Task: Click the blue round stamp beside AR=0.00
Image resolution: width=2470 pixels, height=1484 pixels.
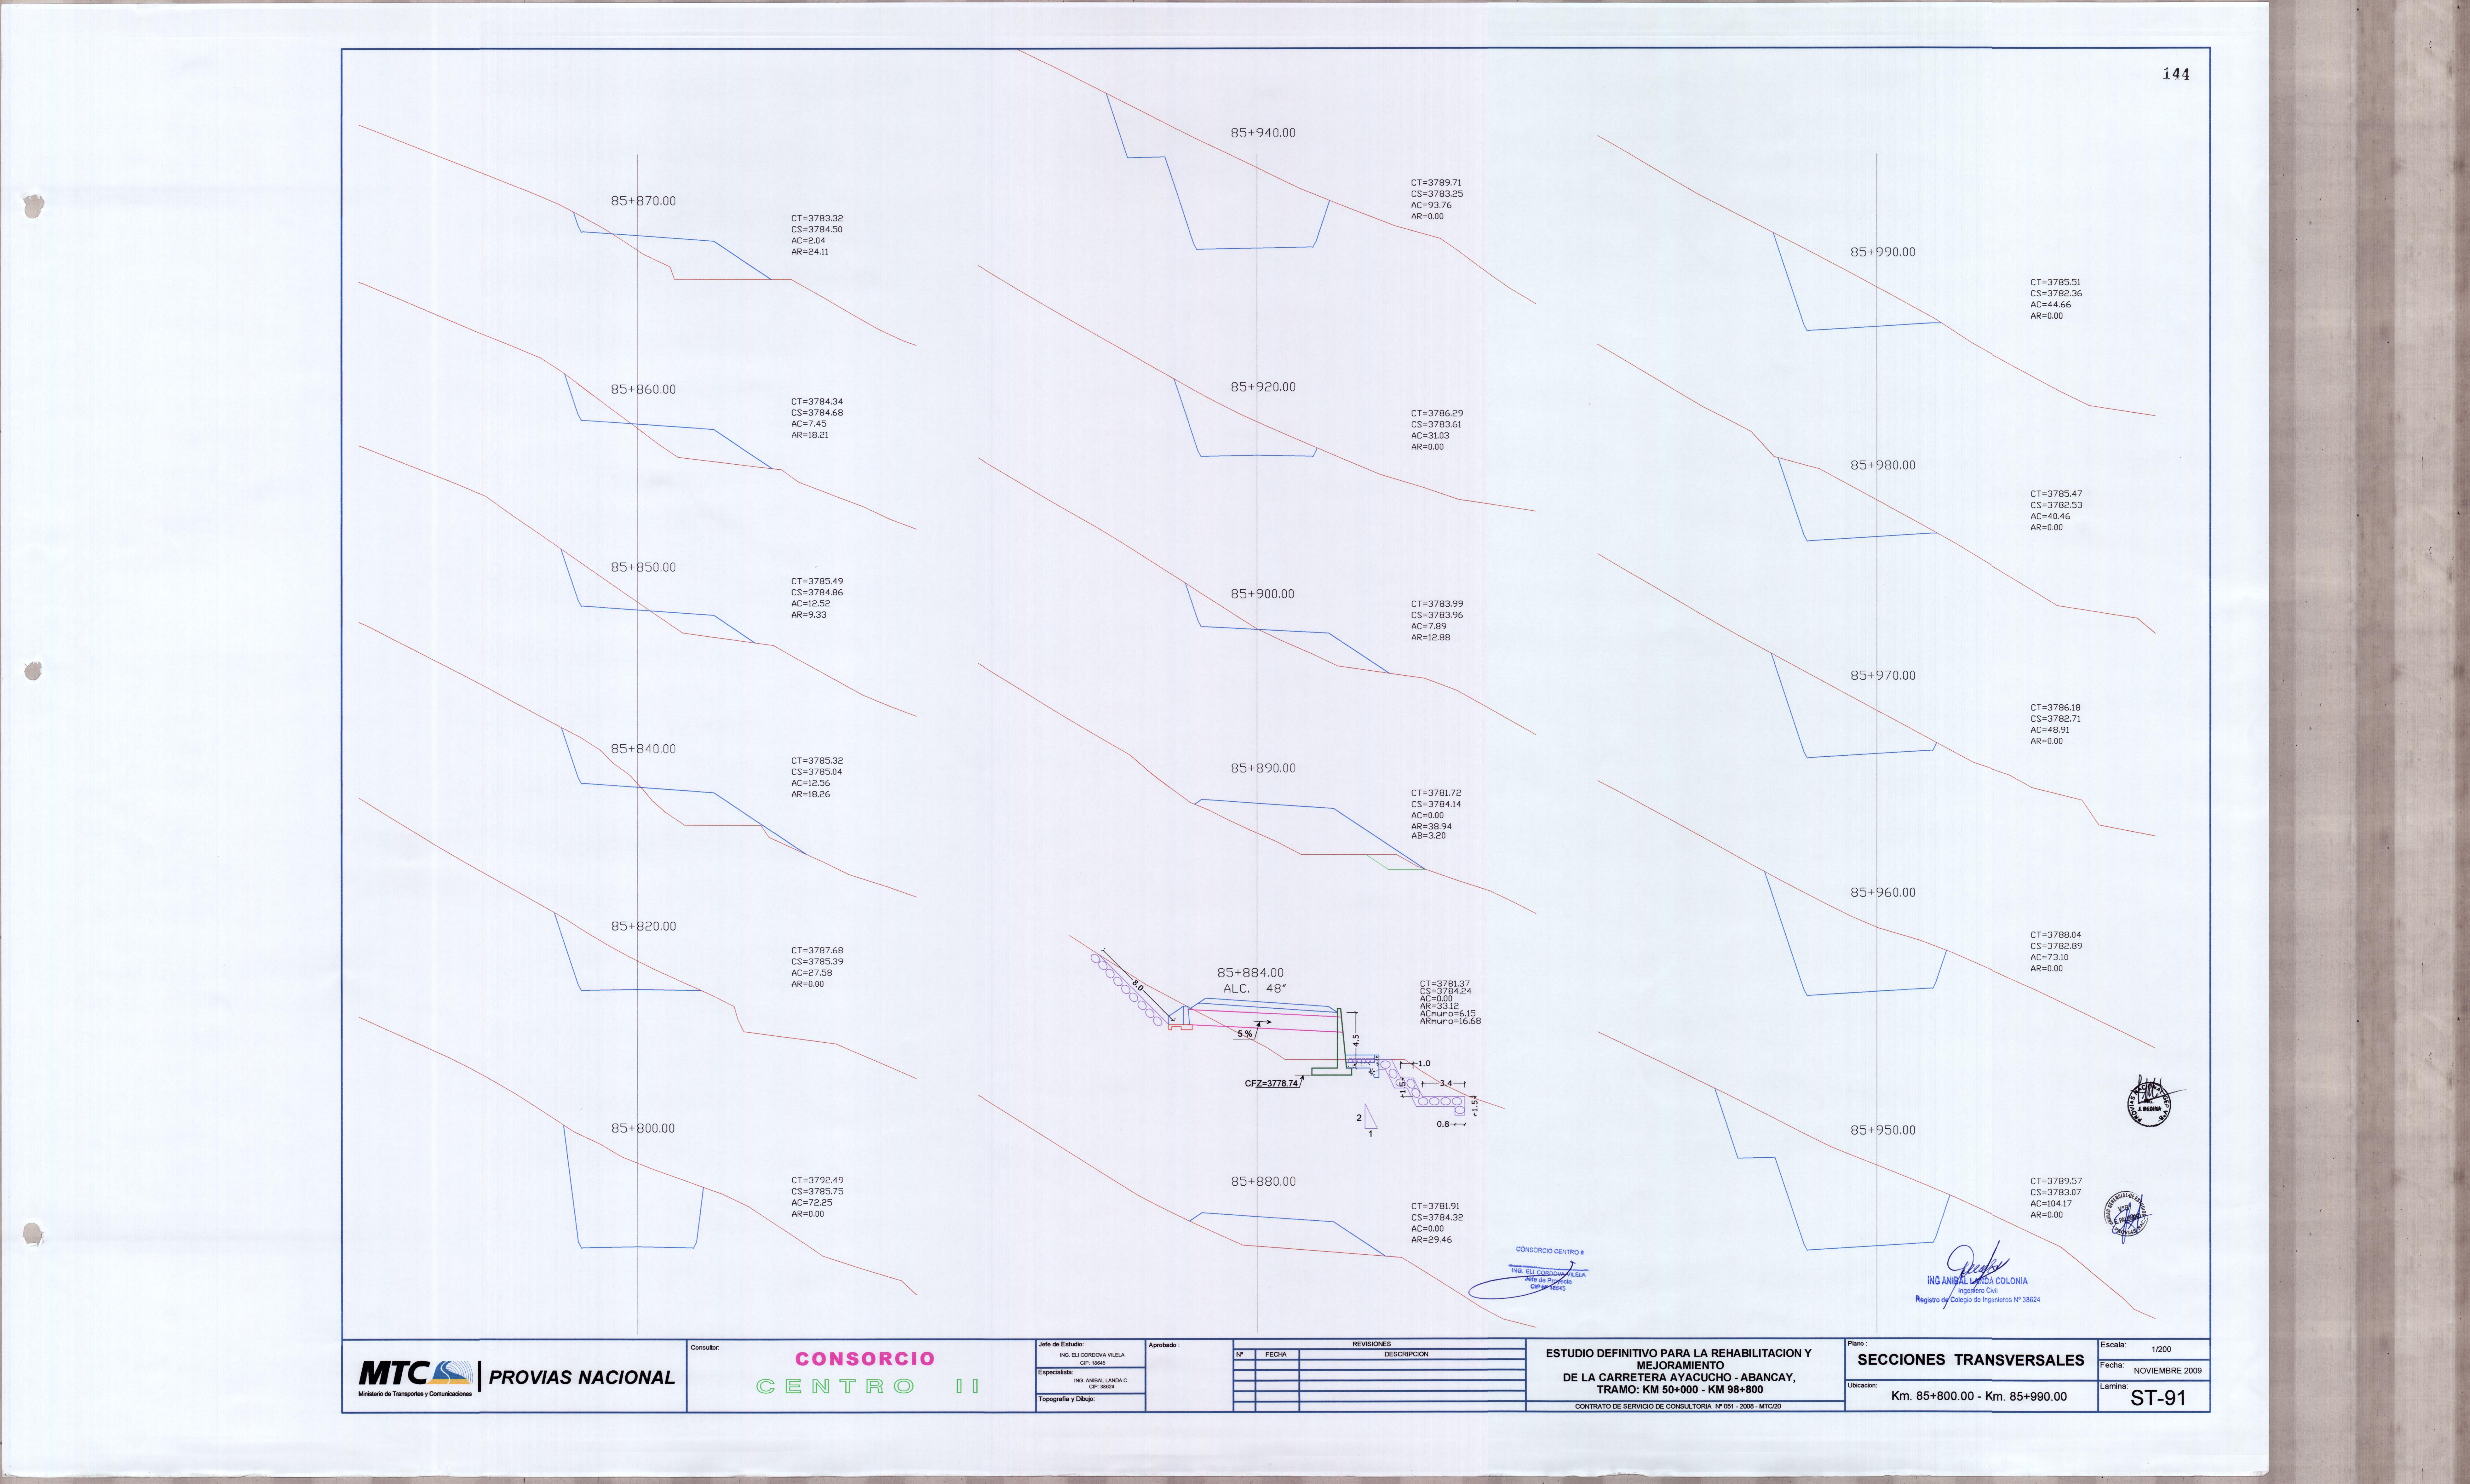Action: point(2128,1217)
